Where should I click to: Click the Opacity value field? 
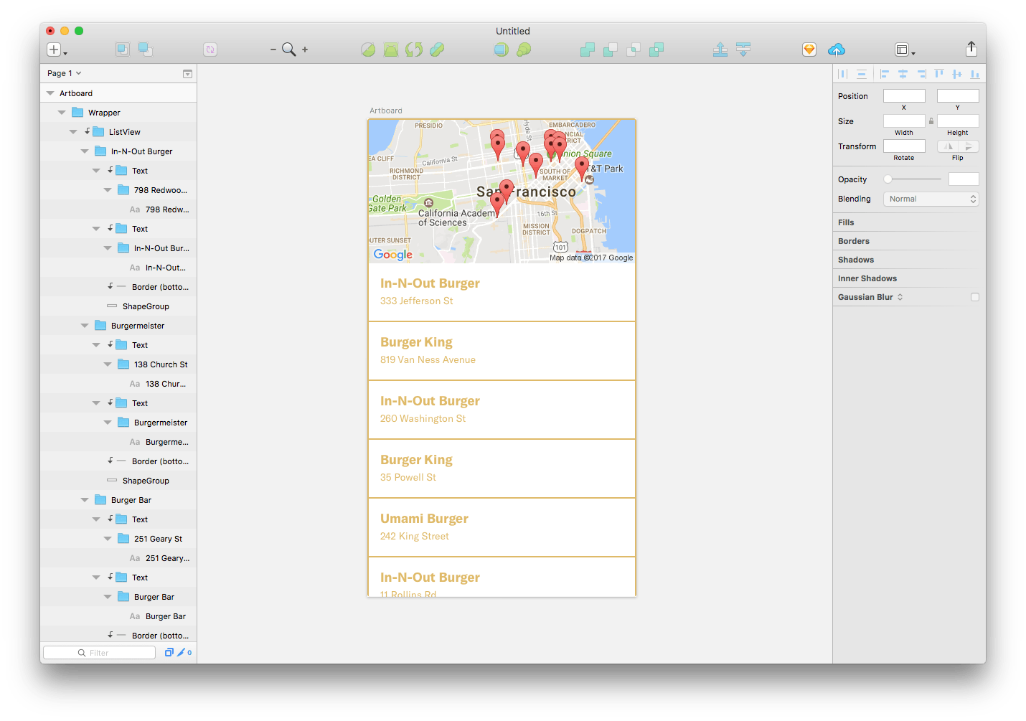pos(964,179)
